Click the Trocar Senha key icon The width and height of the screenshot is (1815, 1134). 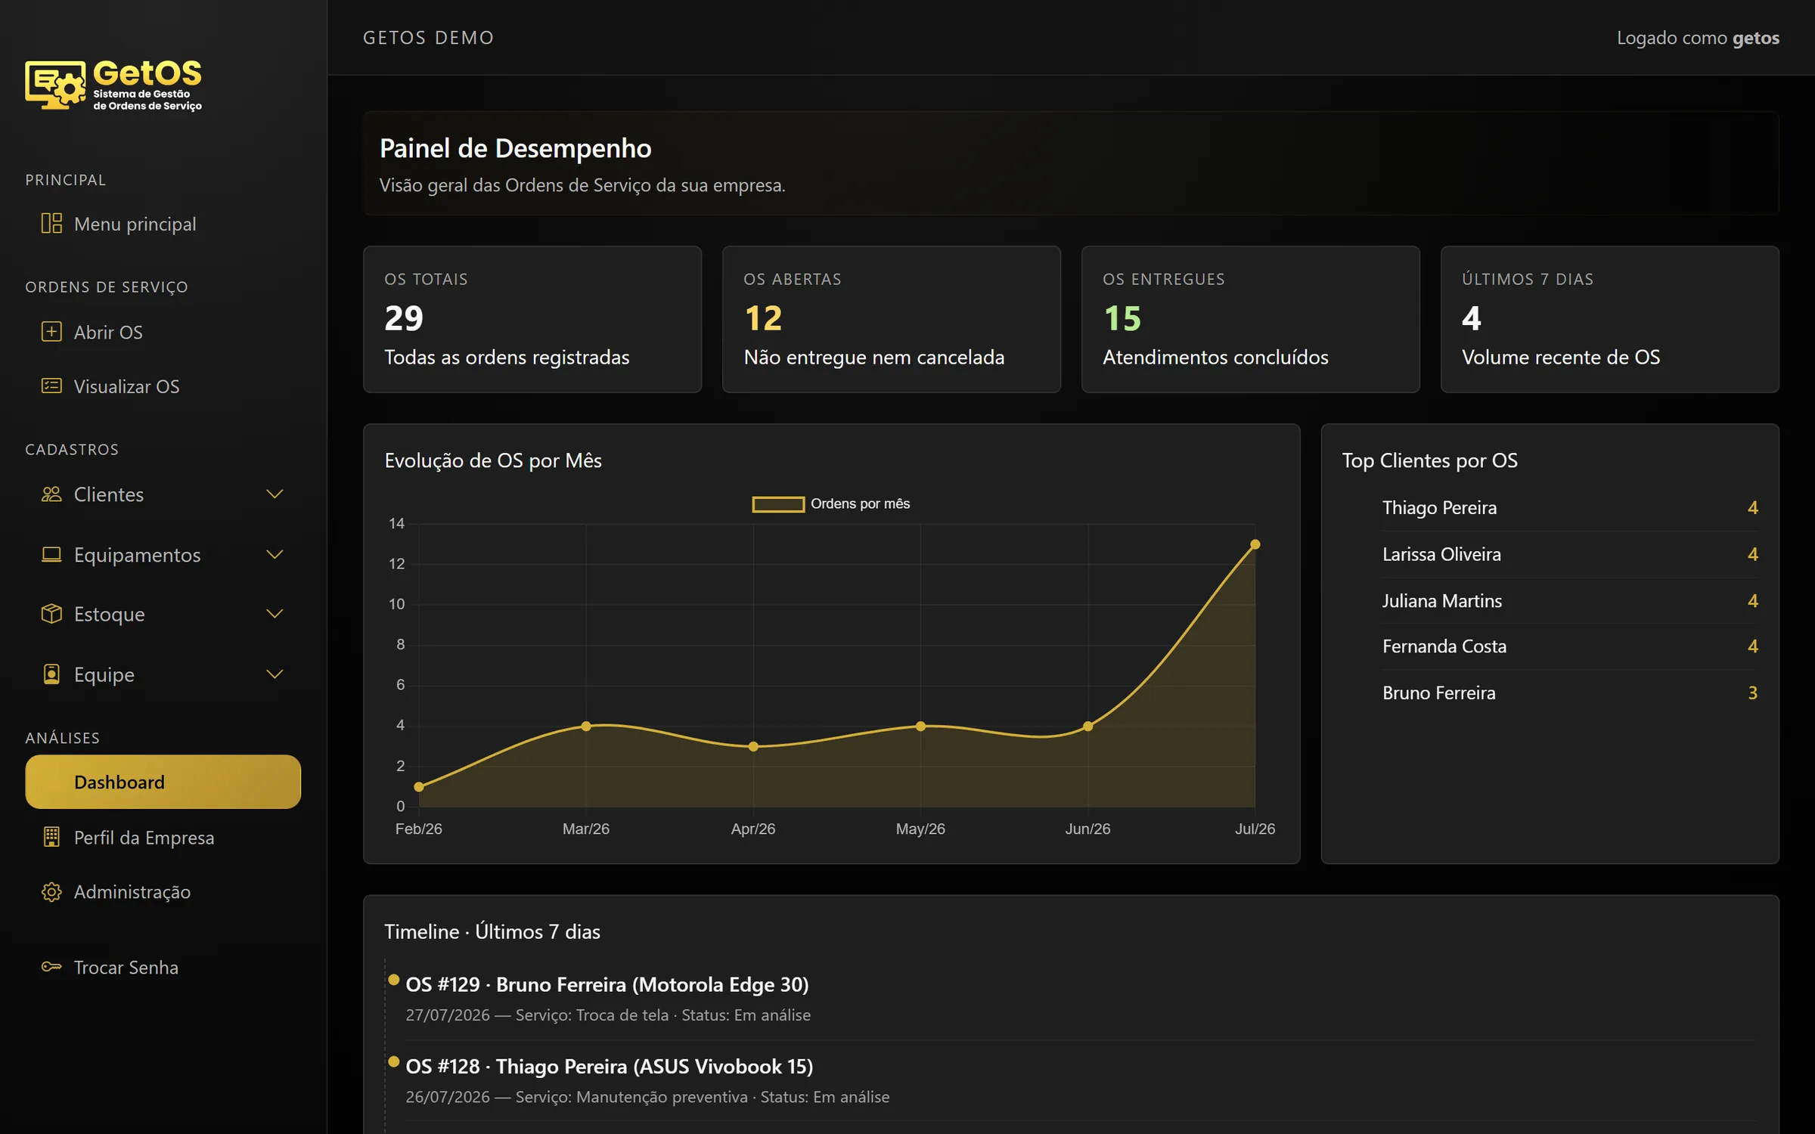51,967
